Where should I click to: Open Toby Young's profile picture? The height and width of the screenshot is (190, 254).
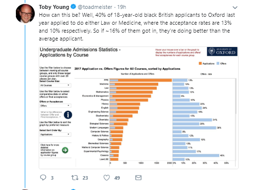(25, 13)
